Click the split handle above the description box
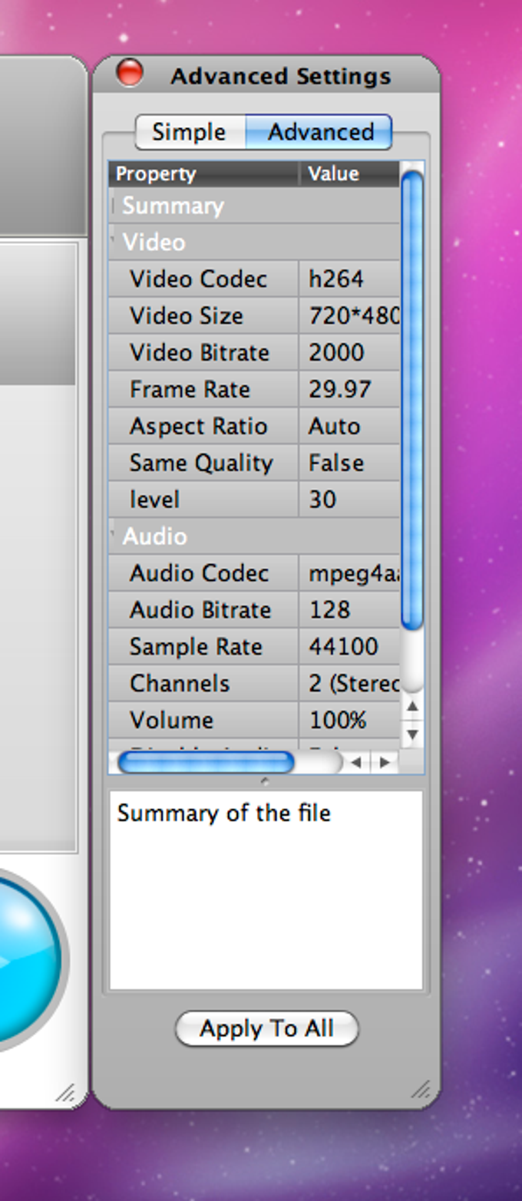The height and width of the screenshot is (1201, 522). (x=266, y=781)
